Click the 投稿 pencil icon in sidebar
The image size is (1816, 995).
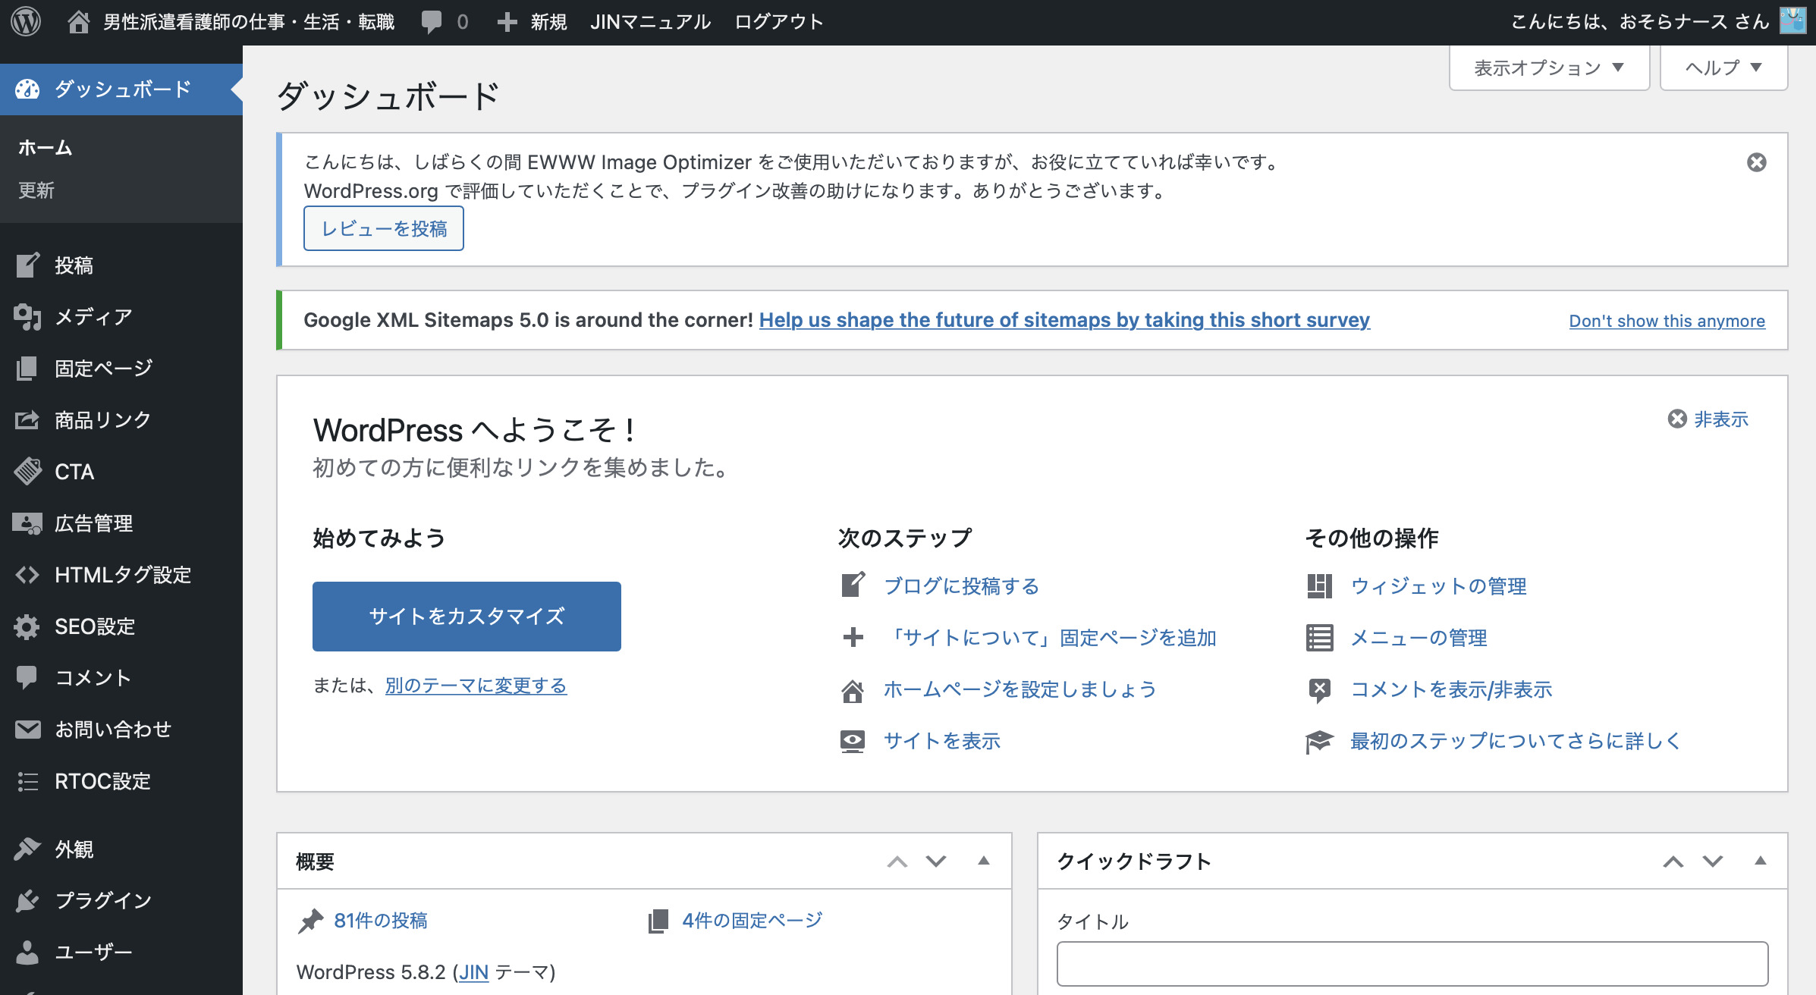point(28,265)
